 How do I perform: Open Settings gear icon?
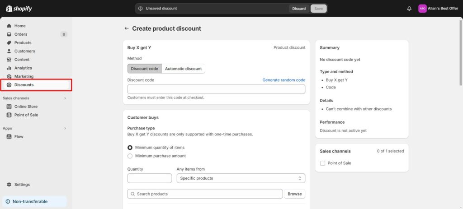coord(9,185)
